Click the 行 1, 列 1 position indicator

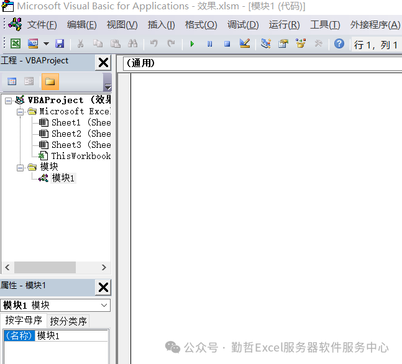(x=375, y=45)
